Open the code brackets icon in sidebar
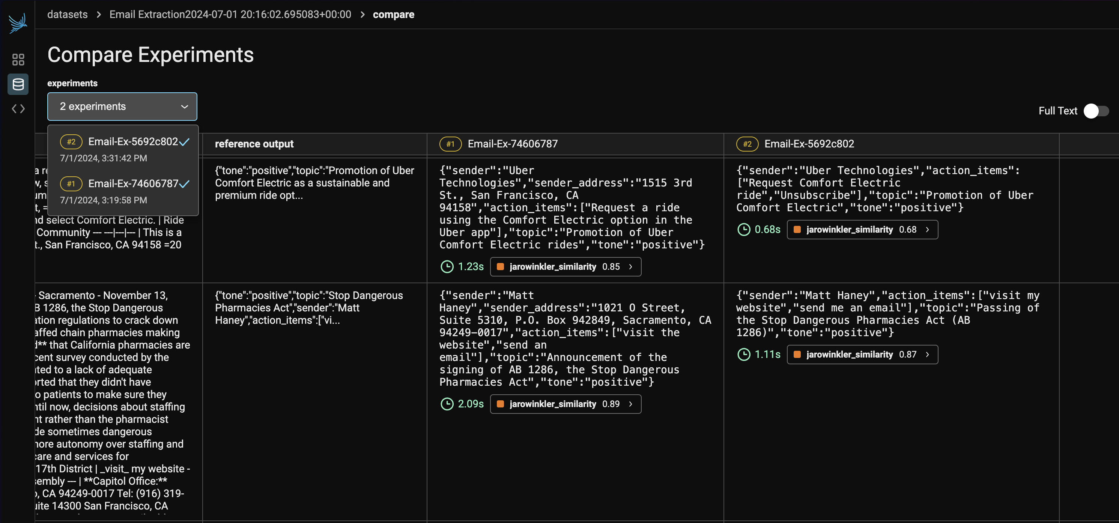The height and width of the screenshot is (523, 1119). coord(18,108)
